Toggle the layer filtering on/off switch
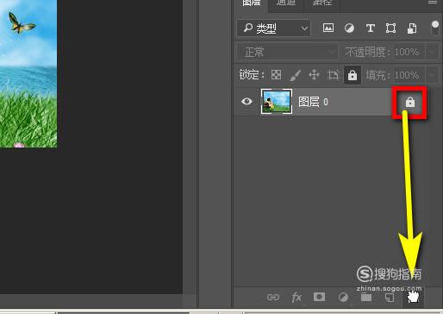 (435, 28)
